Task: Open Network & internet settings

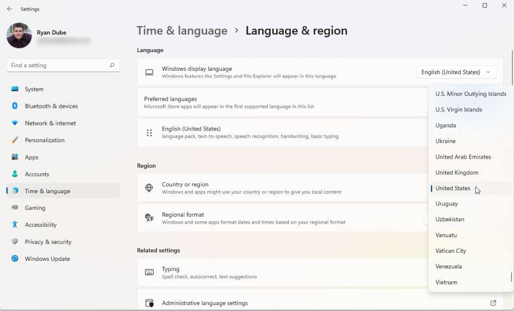Action: [50, 123]
